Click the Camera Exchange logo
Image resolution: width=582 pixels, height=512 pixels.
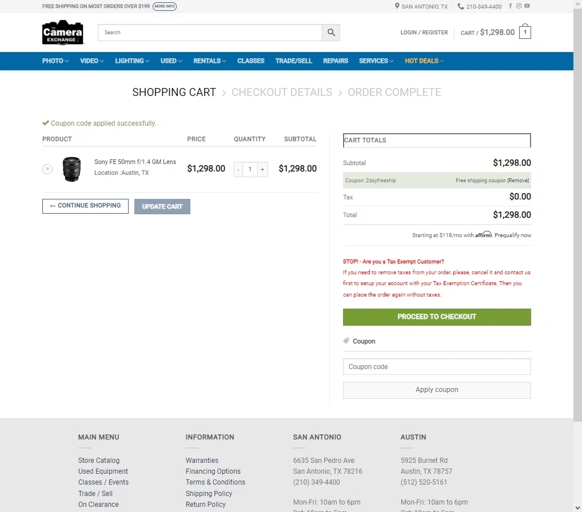click(63, 33)
